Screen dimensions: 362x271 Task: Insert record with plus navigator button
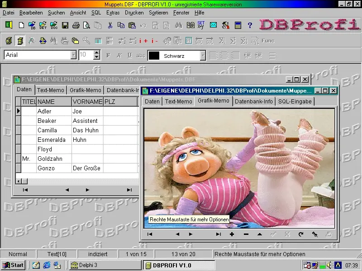[x=232, y=234]
